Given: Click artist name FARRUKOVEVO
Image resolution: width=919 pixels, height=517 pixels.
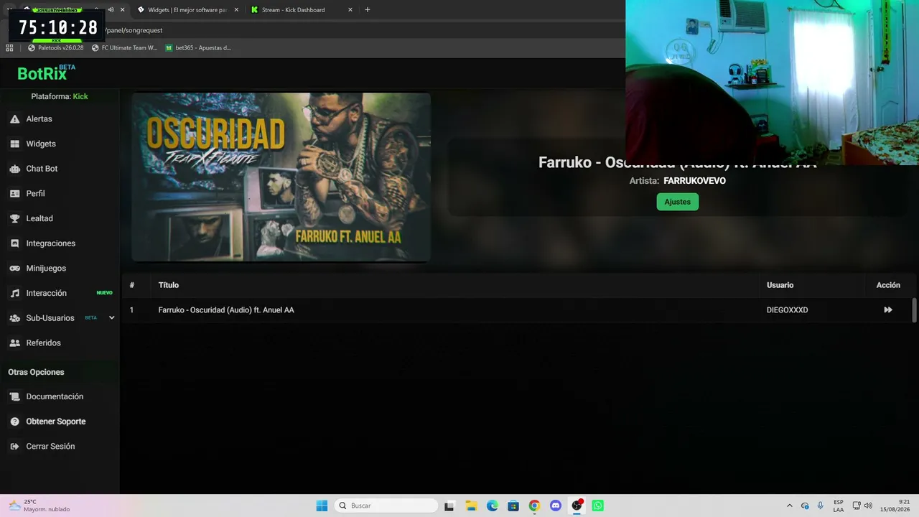Looking at the screenshot, I should point(694,181).
